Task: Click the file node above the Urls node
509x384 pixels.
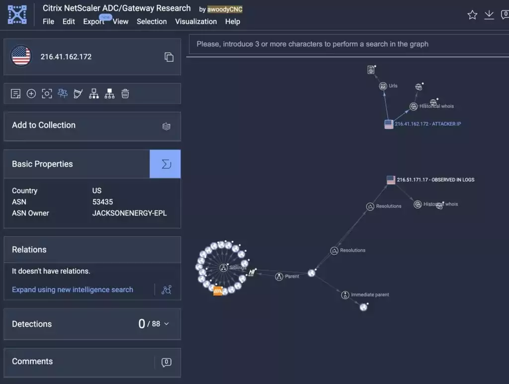Action: 371,70
